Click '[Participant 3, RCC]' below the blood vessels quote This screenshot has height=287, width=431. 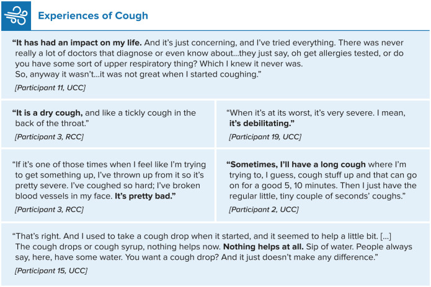[x=49, y=210]
